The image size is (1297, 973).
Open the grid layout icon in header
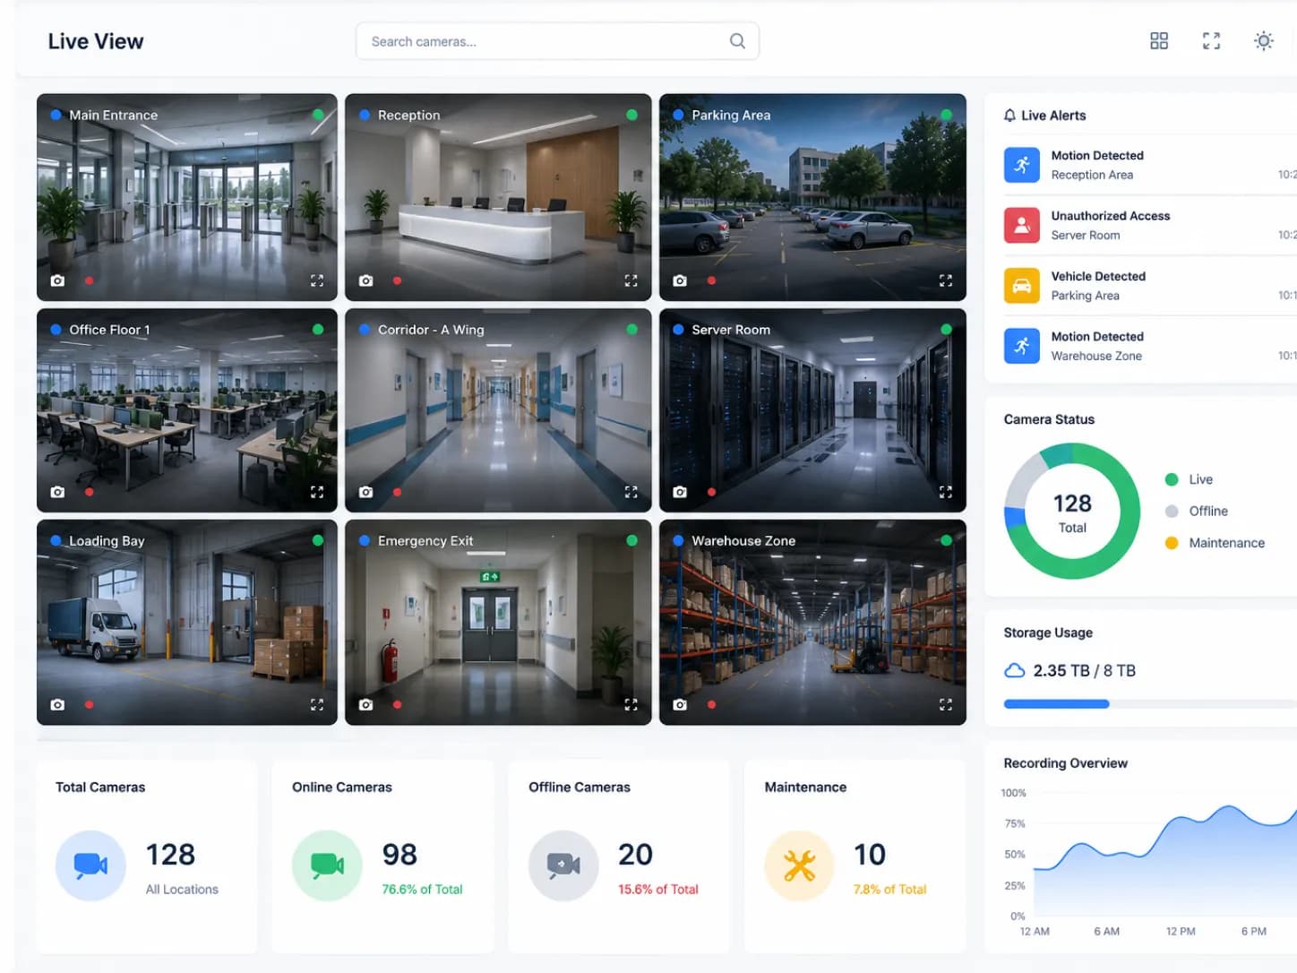point(1159,41)
